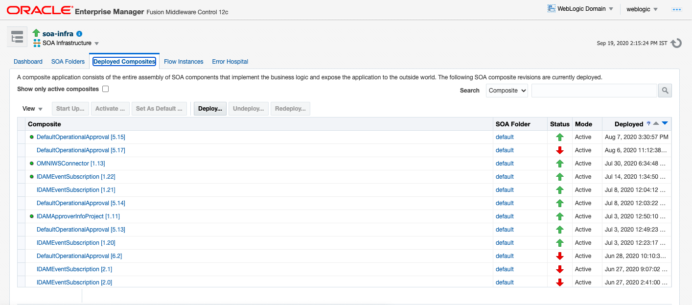Open the Dashboard tab

click(x=28, y=61)
